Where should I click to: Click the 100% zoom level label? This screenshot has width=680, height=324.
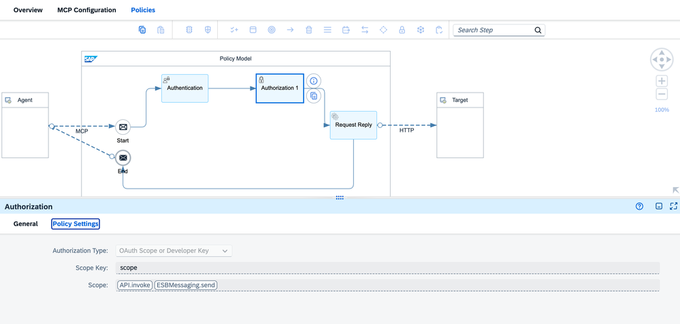point(662,110)
